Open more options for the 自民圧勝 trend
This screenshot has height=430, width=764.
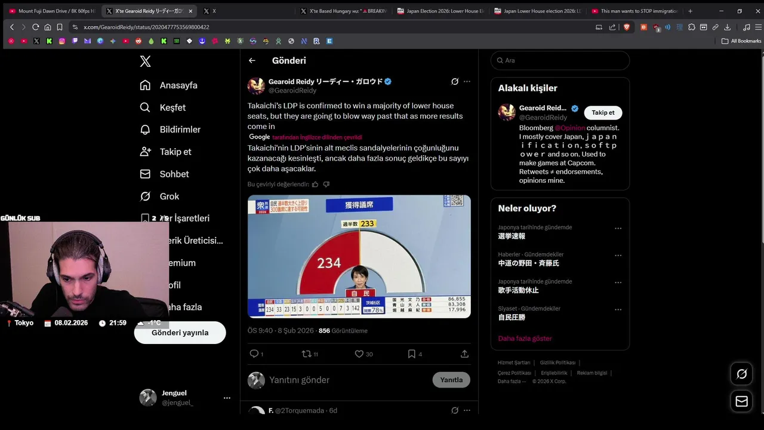(618, 309)
